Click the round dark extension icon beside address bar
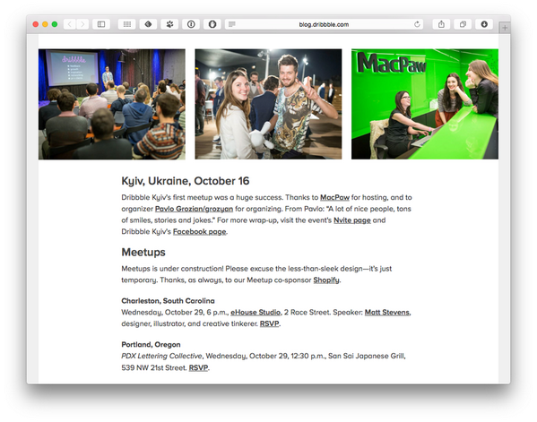Screen dimensions: 537x422 (212, 24)
